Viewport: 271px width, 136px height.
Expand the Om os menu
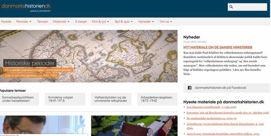tap(166, 21)
